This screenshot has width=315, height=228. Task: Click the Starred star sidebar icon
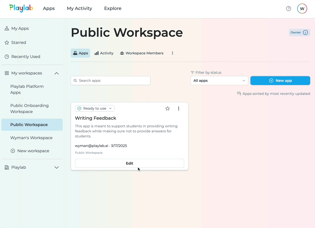click(7, 43)
